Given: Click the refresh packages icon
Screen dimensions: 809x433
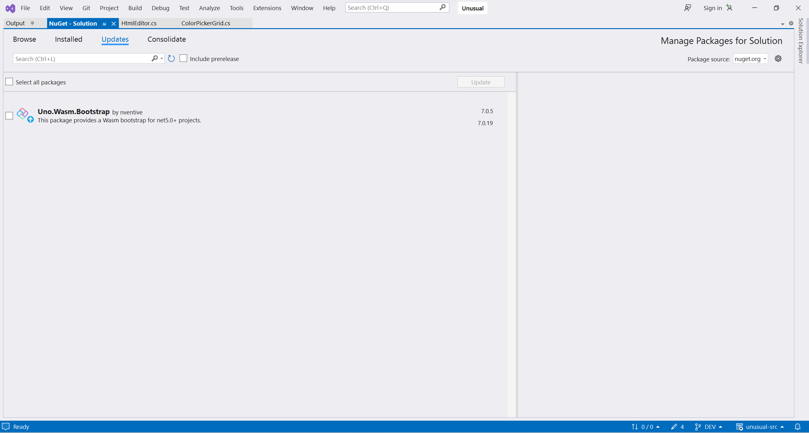Looking at the screenshot, I should [171, 58].
